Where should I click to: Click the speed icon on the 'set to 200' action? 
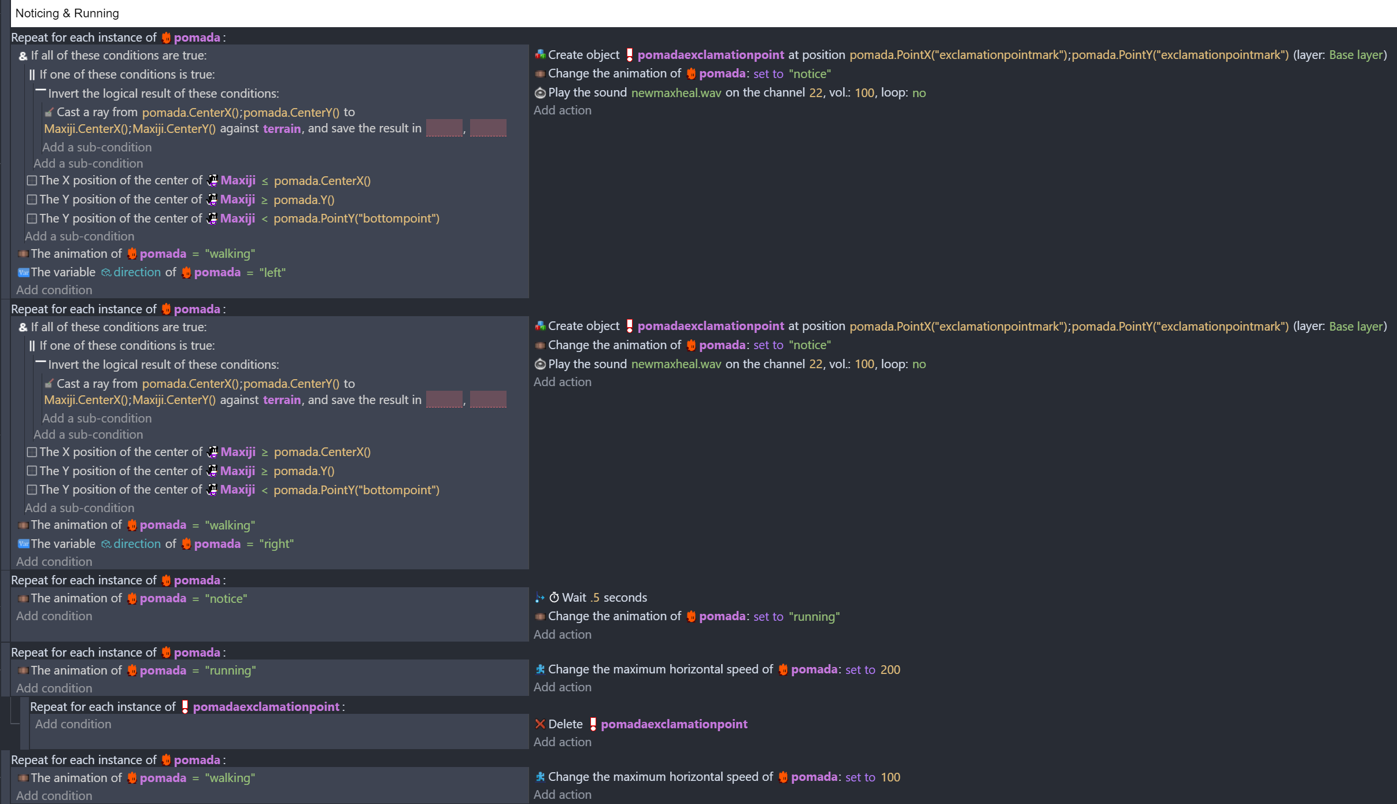click(x=540, y=669)
